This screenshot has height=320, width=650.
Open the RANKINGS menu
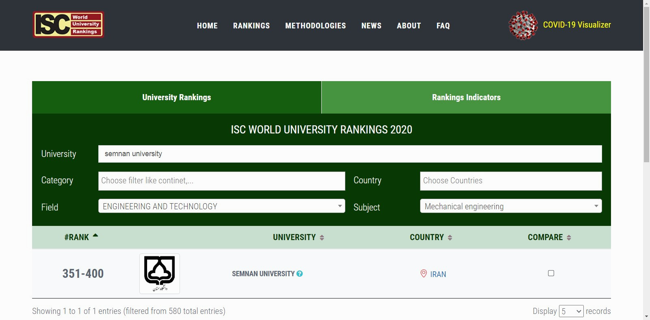click(x=251, y=26)
